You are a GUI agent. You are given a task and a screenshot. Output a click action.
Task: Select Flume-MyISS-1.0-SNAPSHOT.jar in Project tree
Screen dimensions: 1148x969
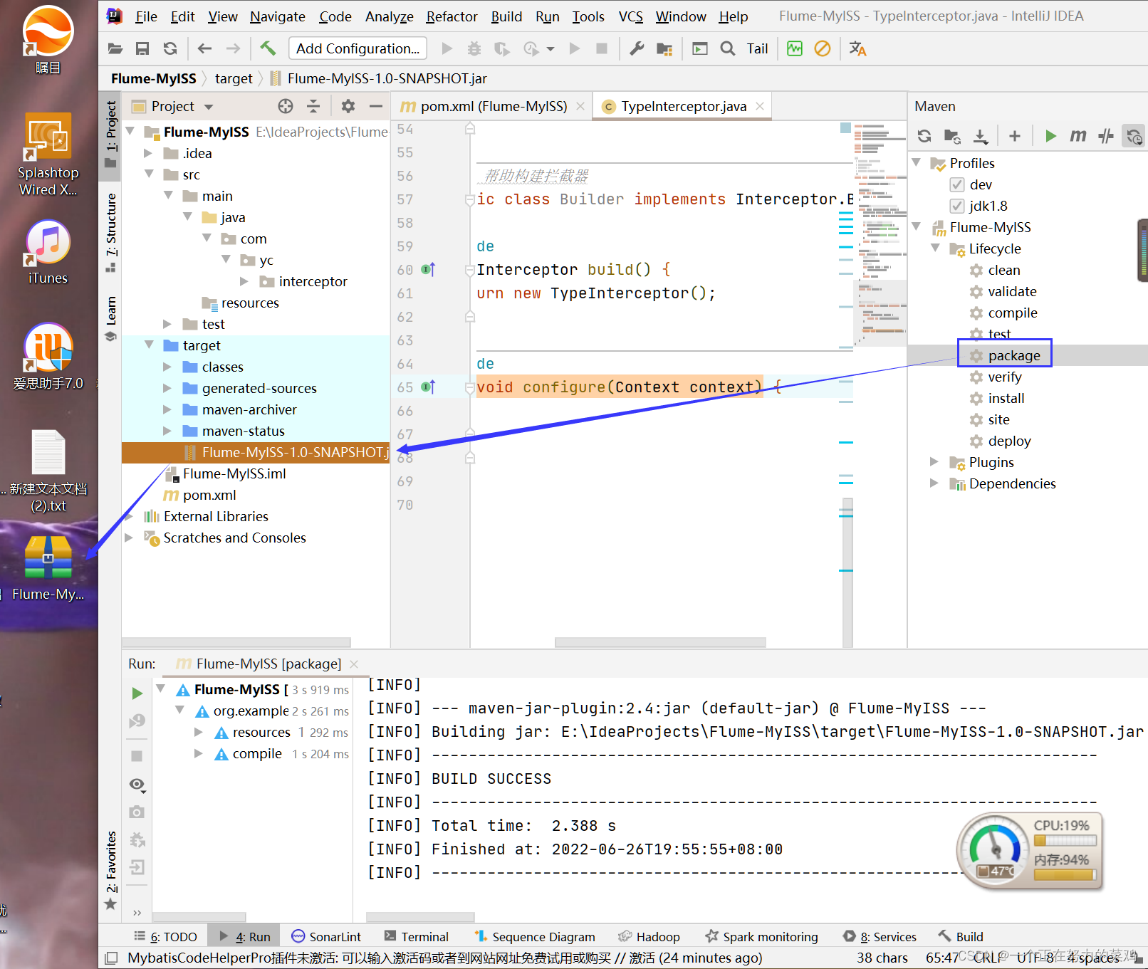point(256,452)
